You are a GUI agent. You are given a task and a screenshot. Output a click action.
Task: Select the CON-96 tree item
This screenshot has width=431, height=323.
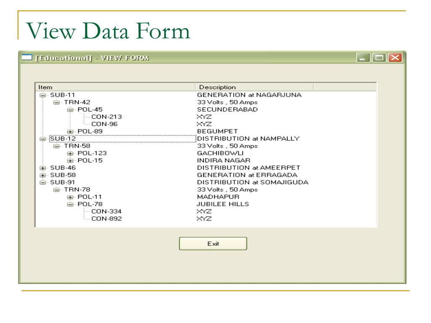104,124
